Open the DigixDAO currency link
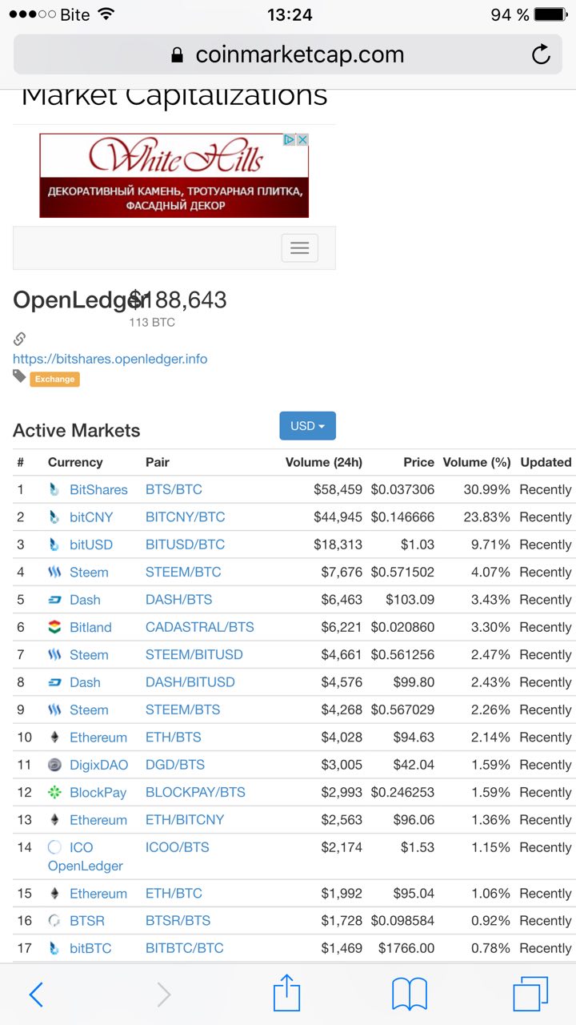The image size is (576, 1025). click(x=98, y=765)
